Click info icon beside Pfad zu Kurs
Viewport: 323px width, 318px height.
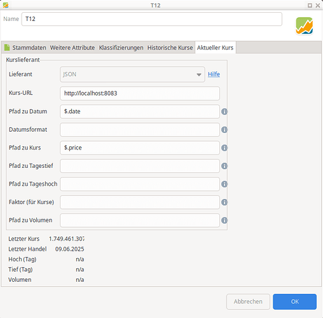(224, 148)
